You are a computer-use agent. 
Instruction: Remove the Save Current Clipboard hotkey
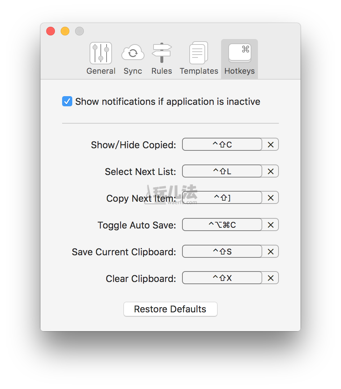(271, 252)
